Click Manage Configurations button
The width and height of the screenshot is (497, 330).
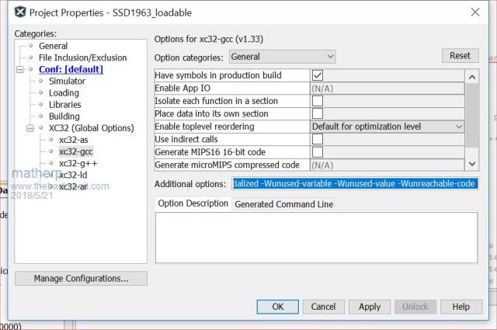[x=81, y=278]
